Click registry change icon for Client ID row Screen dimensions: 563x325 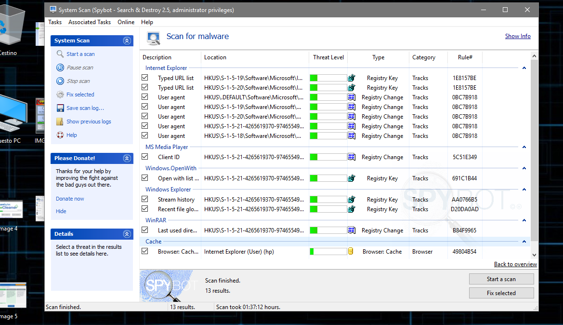pos(352,157)
